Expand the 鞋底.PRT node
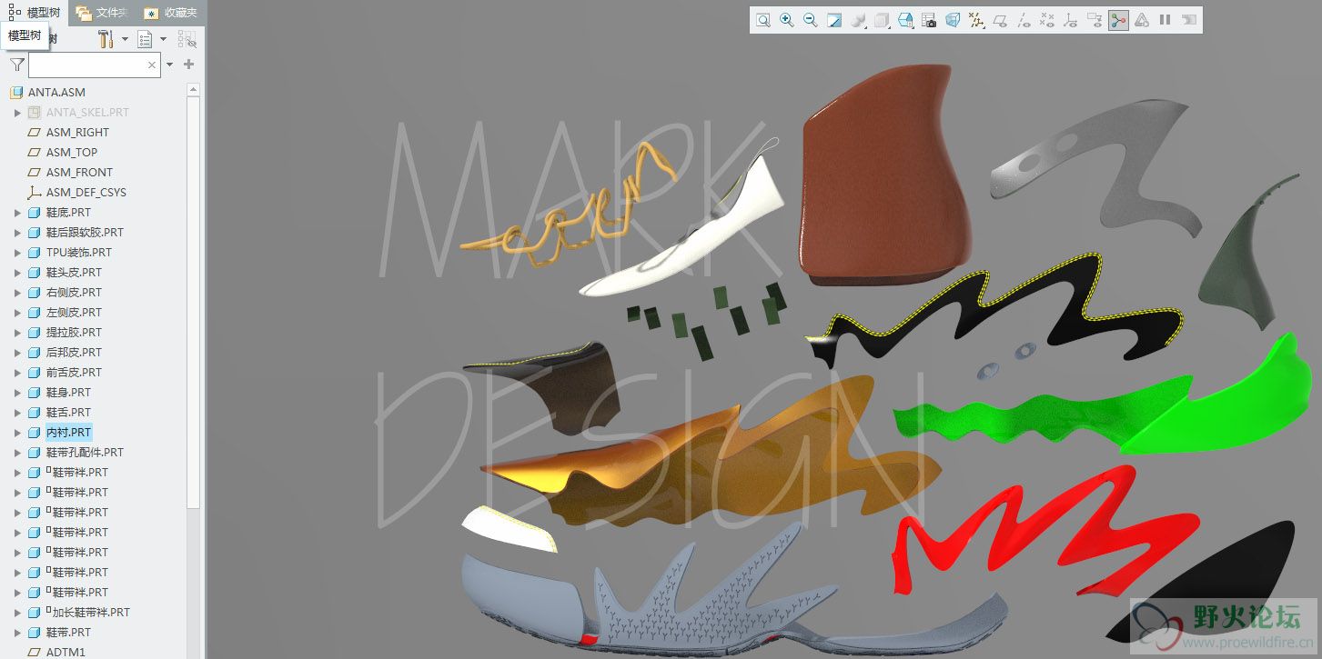This screenshot has height=659, width=1322. coord(17,213)
